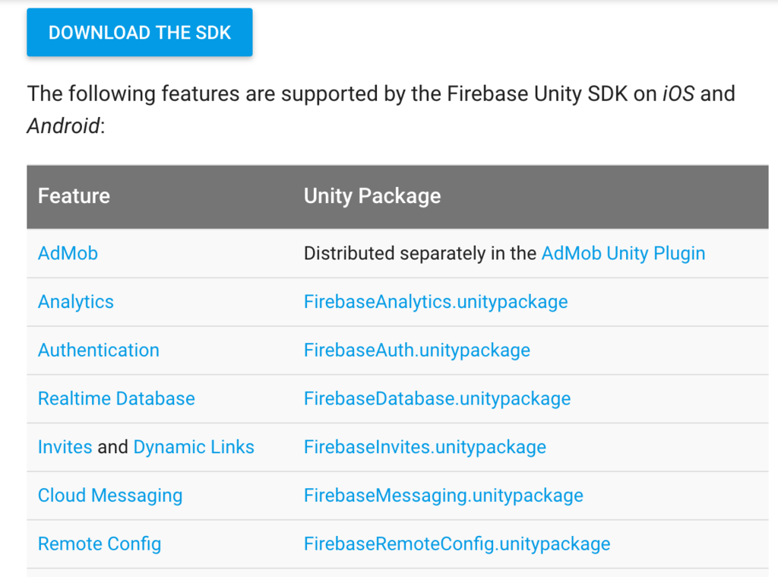Screen dimensions: 778x577
Task: Click the Feature column header
Action: (74, 196)
